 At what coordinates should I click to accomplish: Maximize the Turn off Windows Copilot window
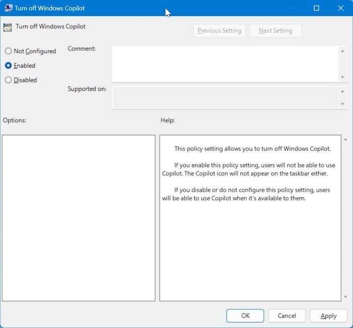click(x=316, y=9)
